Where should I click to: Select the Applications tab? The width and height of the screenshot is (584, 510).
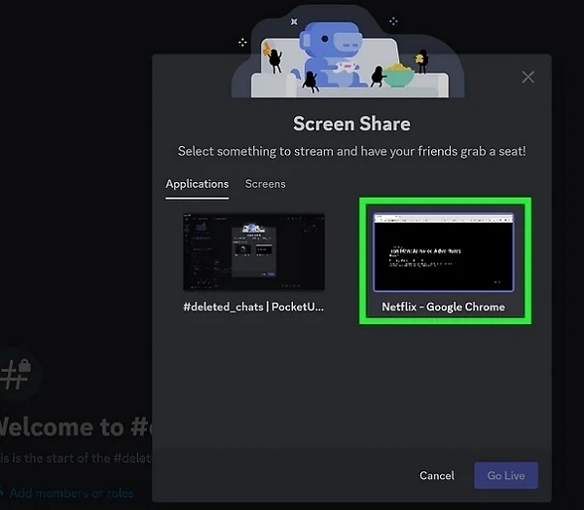197,184
